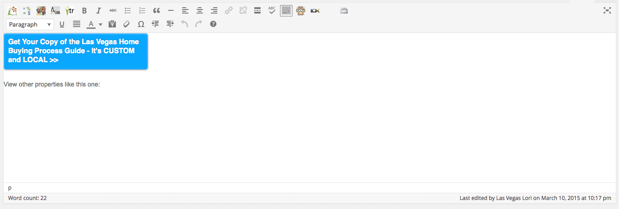619x209 pixels.
Task: Toggle paste as plain text
Action: (x=112, y=24)
